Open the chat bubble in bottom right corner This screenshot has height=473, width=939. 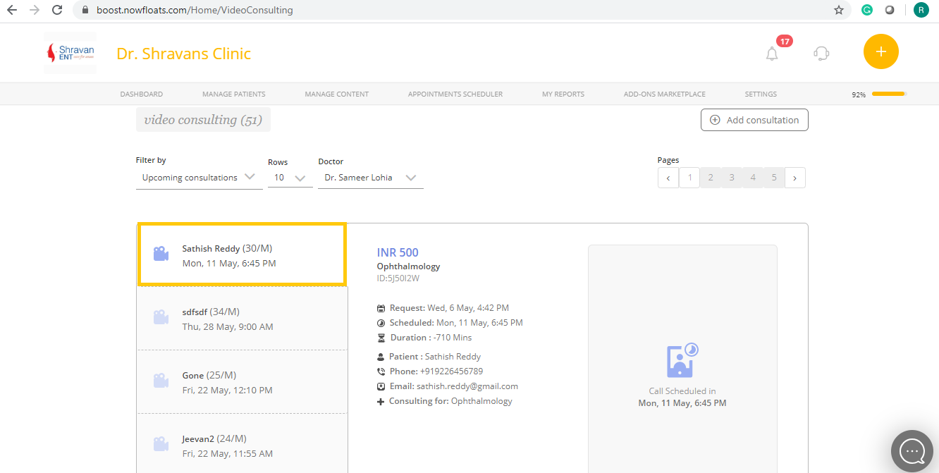pyautogui.click(x=912, y=450)
